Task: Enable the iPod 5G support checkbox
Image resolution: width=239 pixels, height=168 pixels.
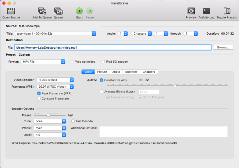Action: pyautogui.click(x=103, y=62)
